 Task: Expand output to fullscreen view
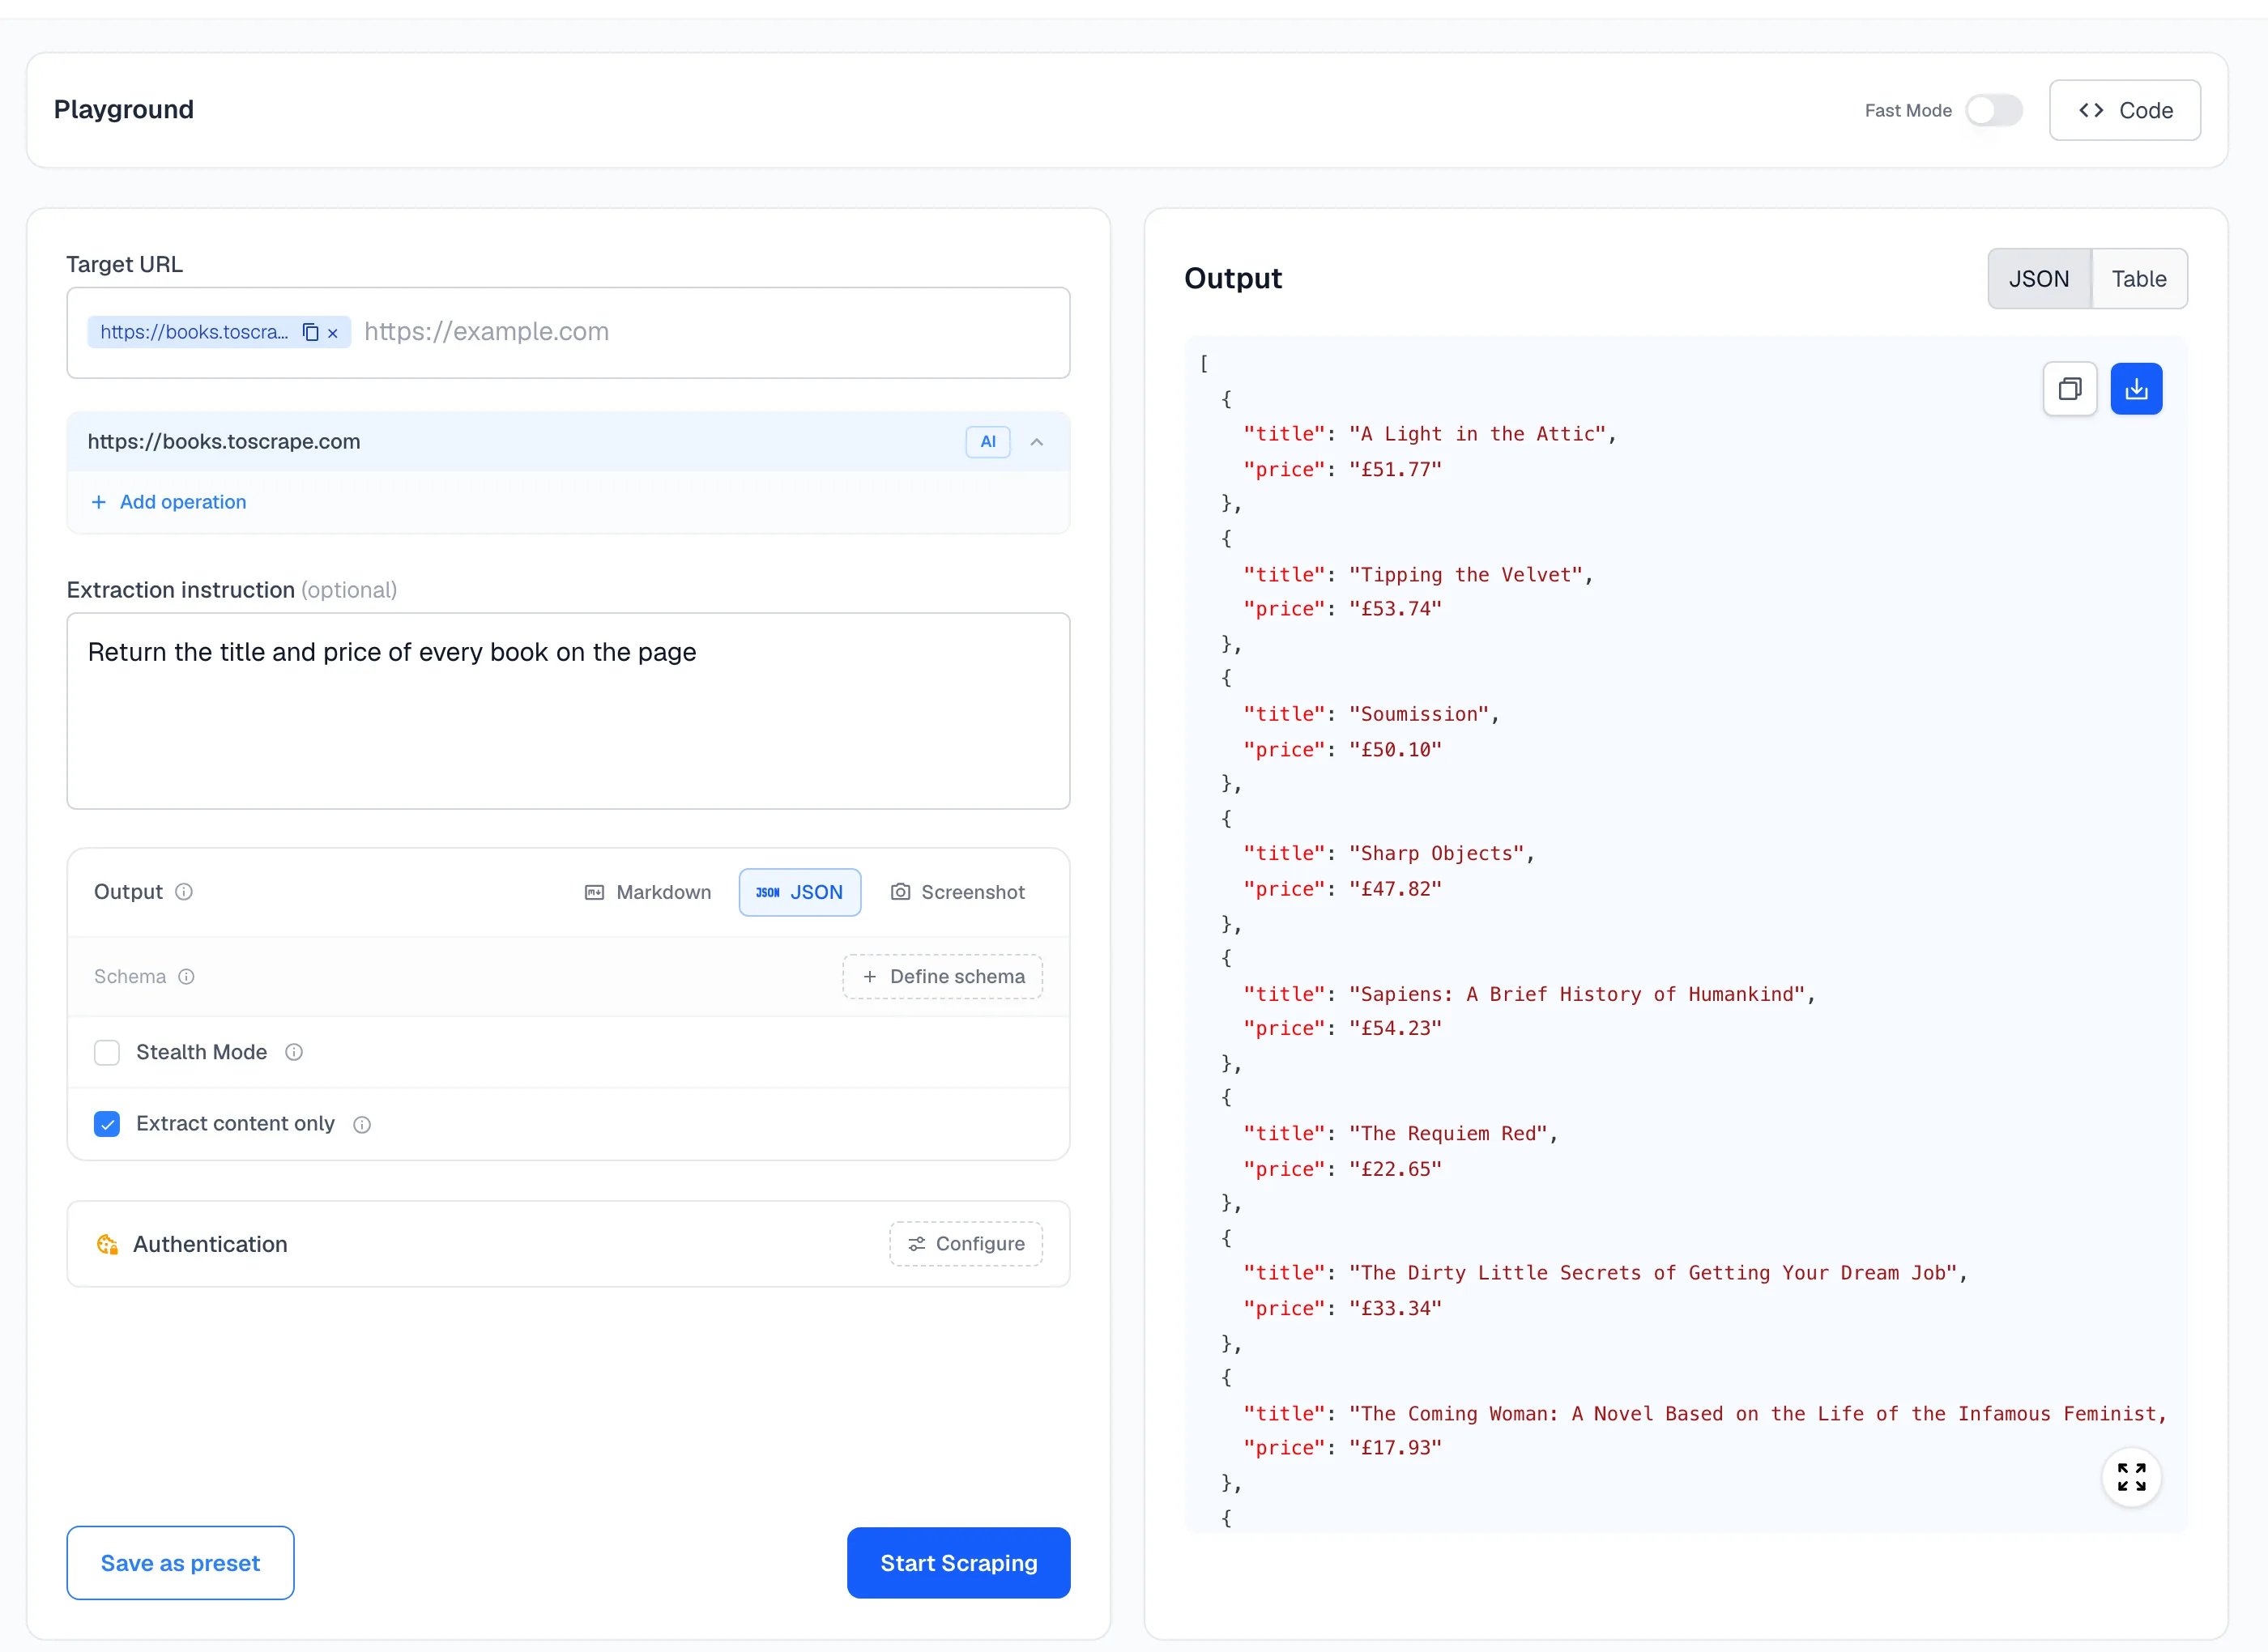[x=2131, y=1477]
